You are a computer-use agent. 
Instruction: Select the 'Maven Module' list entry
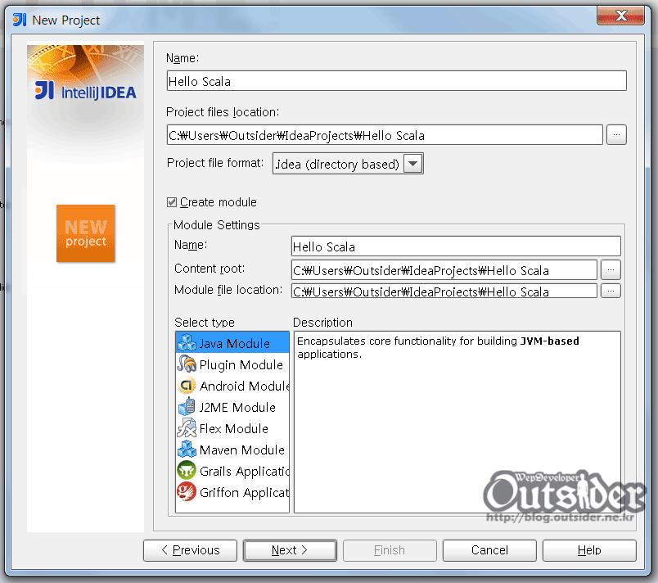click(x=232, y=450)
